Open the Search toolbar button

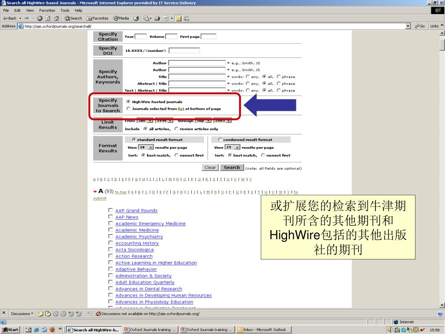(x=73, y=18)
